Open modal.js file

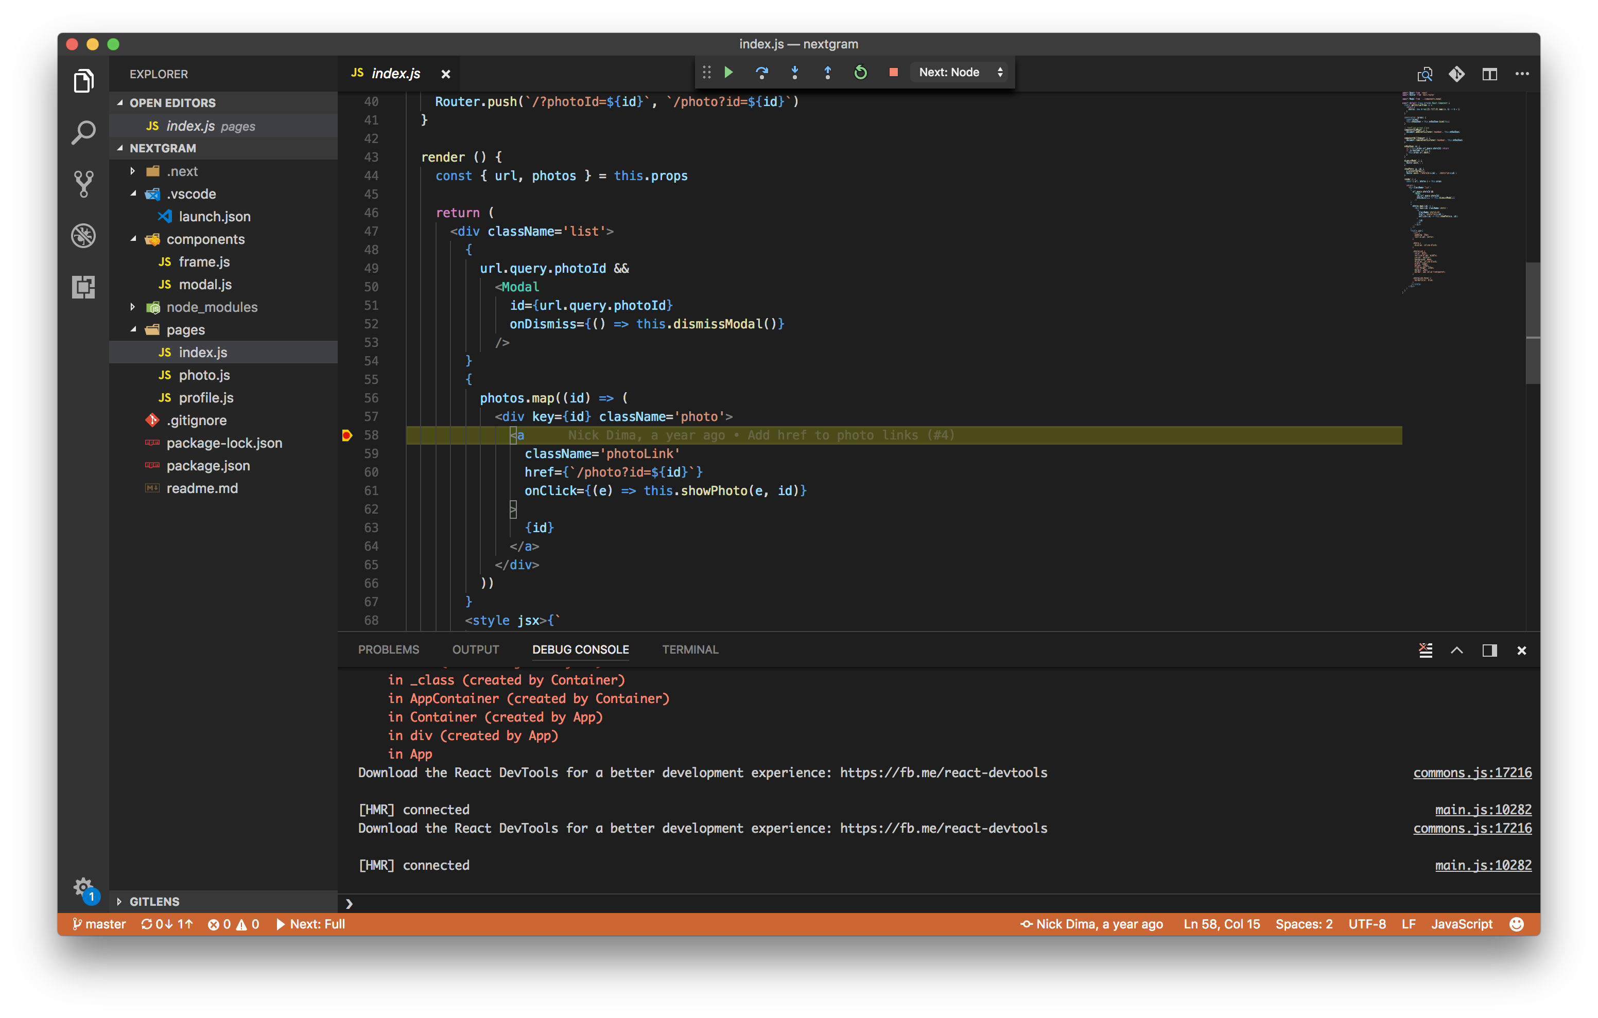pyautogui.click(x=223, y=285)
